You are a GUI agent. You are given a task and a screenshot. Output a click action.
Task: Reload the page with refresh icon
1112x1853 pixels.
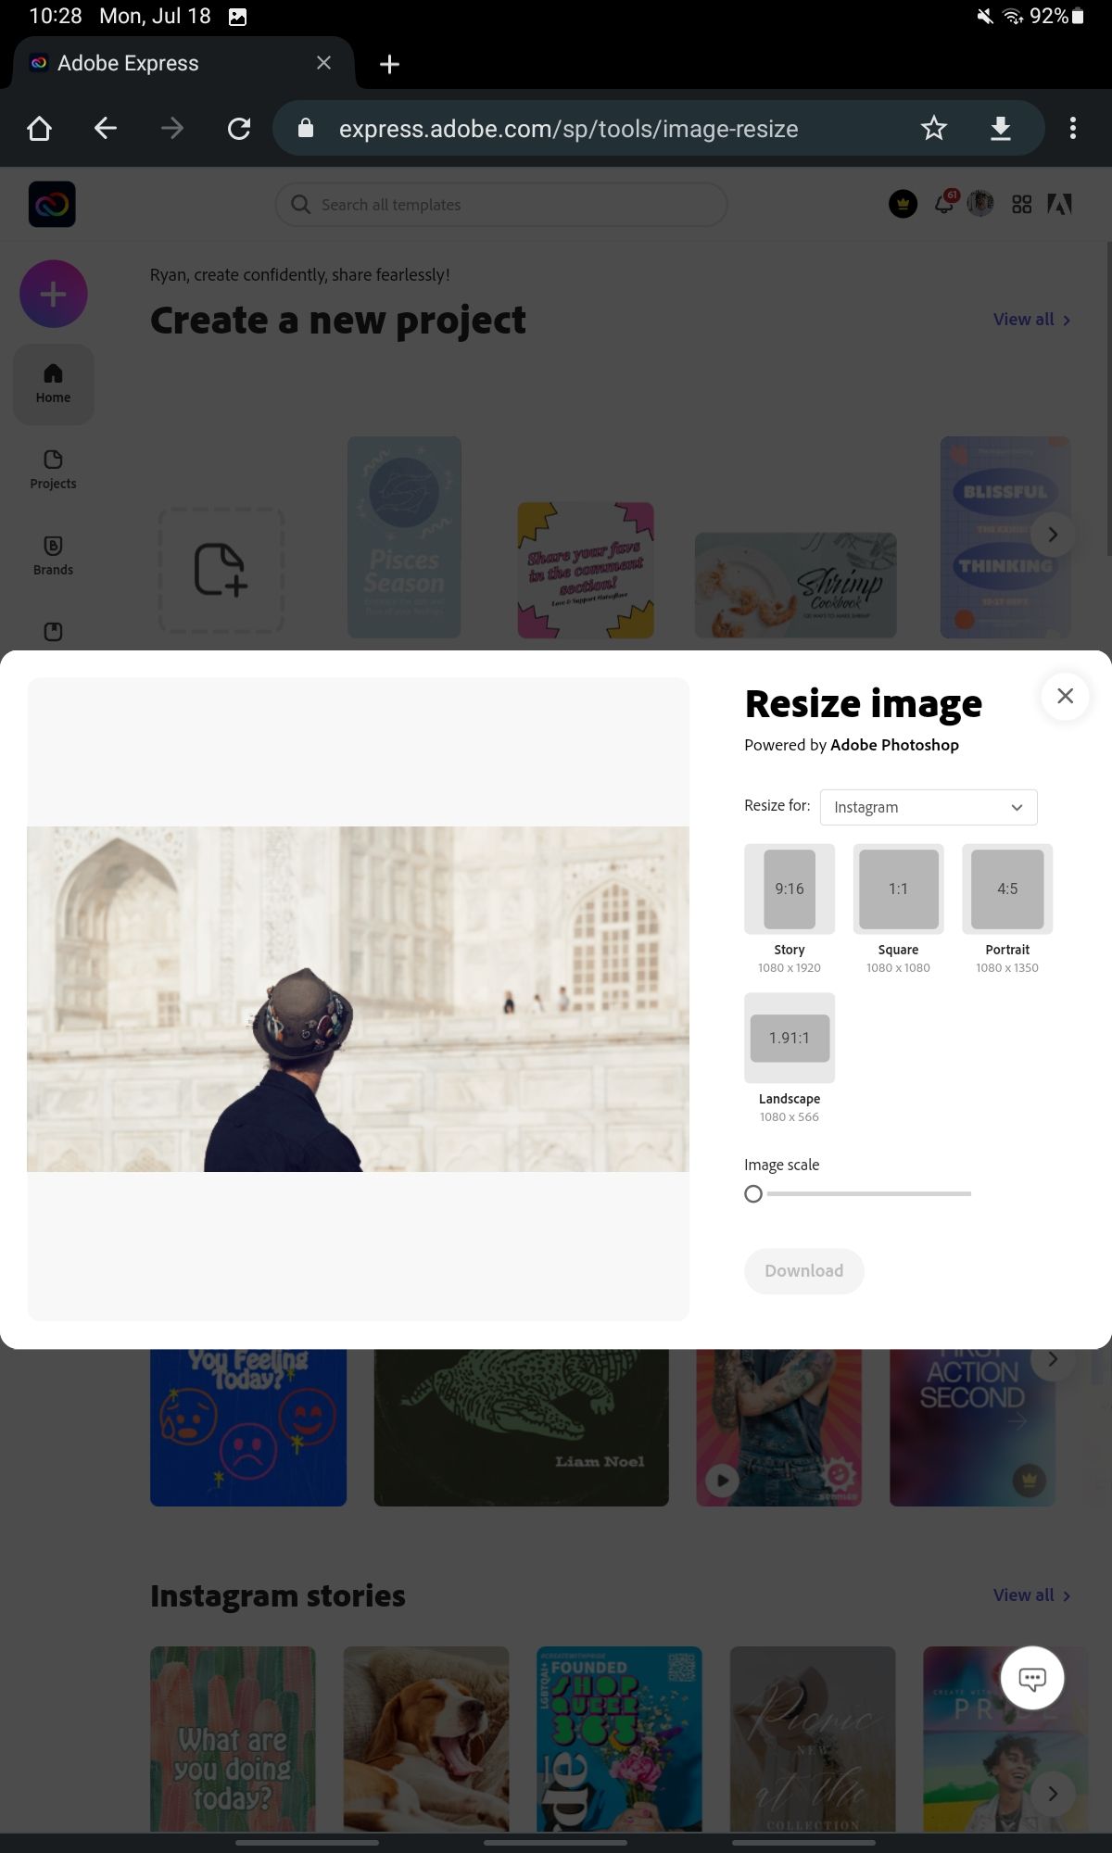tap(239, 128)
